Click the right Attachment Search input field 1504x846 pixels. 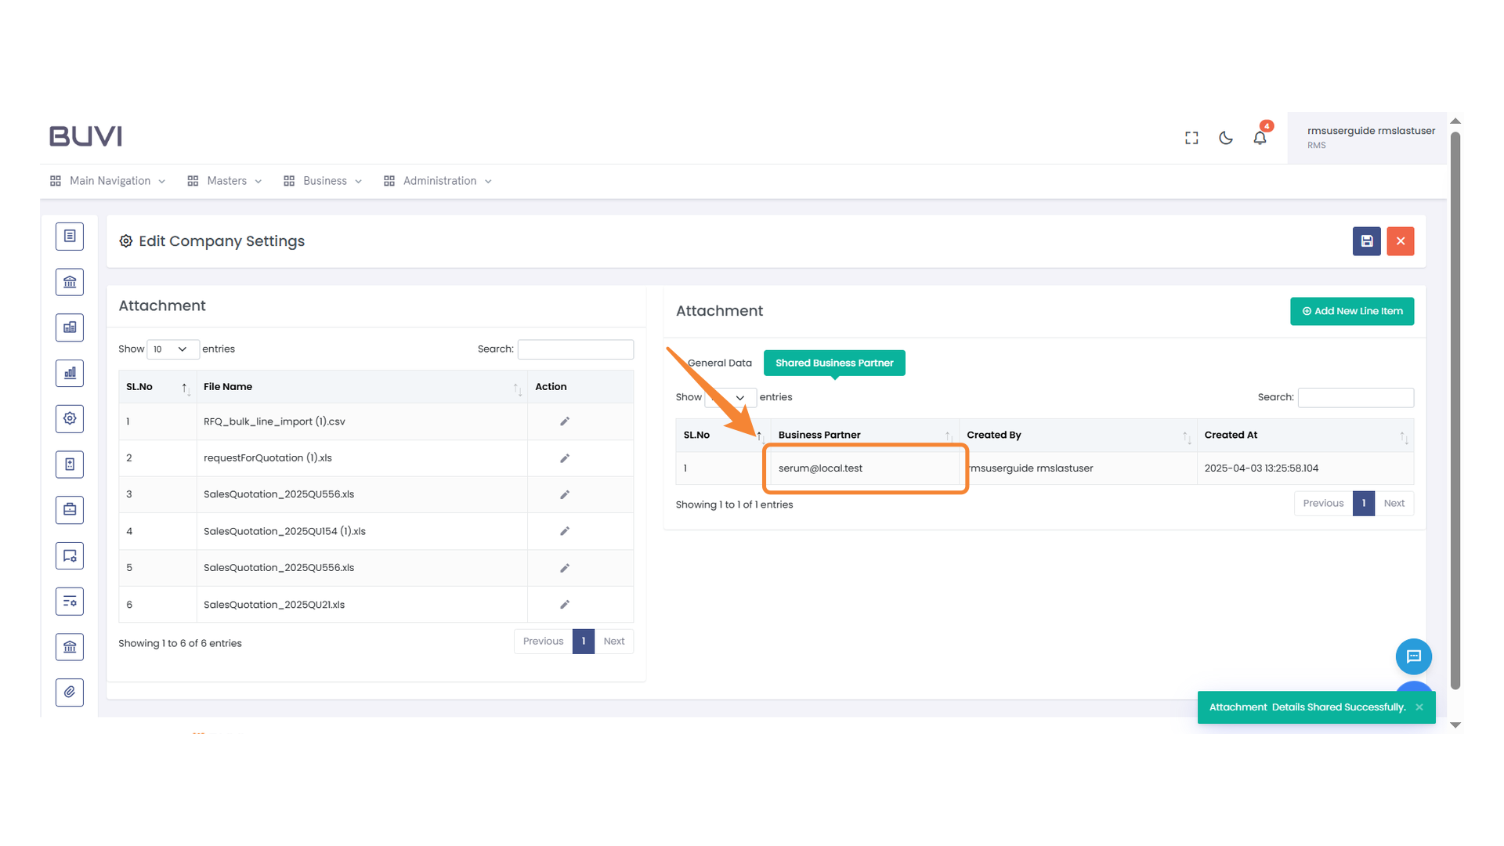coord(1355,398)
